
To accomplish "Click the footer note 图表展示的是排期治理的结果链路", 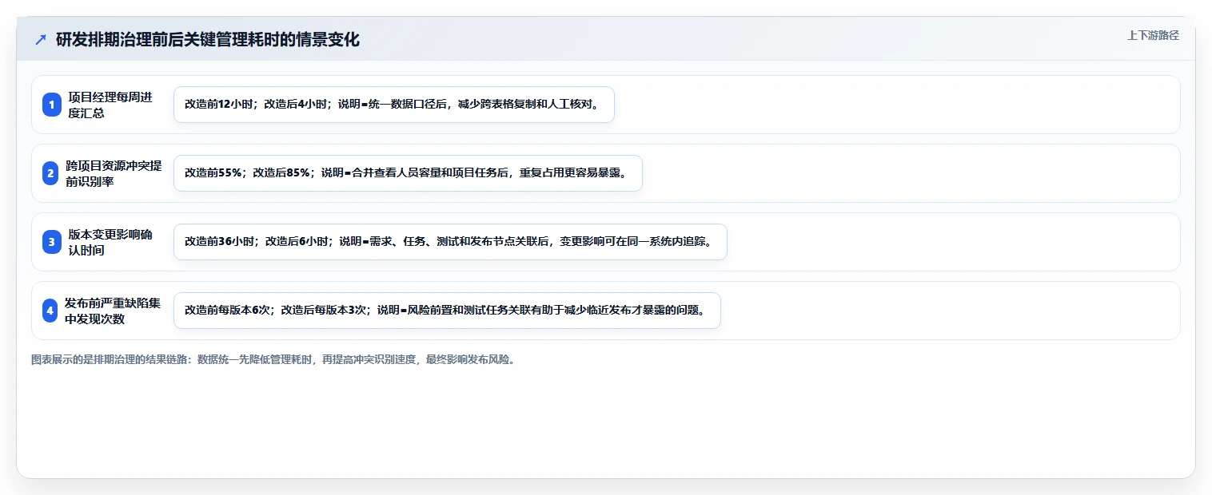I will point(274,360).
